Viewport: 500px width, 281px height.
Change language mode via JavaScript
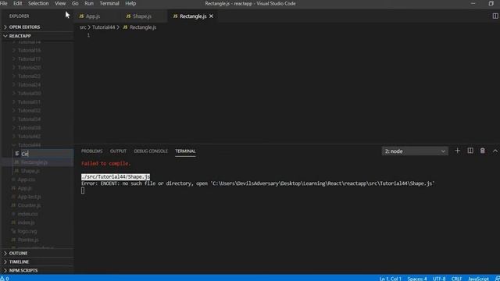478,279
